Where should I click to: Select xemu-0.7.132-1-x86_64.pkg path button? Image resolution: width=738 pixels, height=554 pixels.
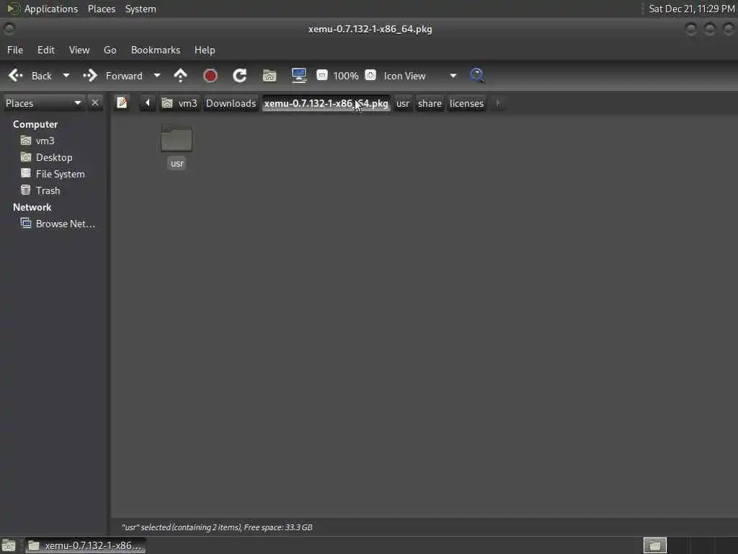(x=326, y=103)
